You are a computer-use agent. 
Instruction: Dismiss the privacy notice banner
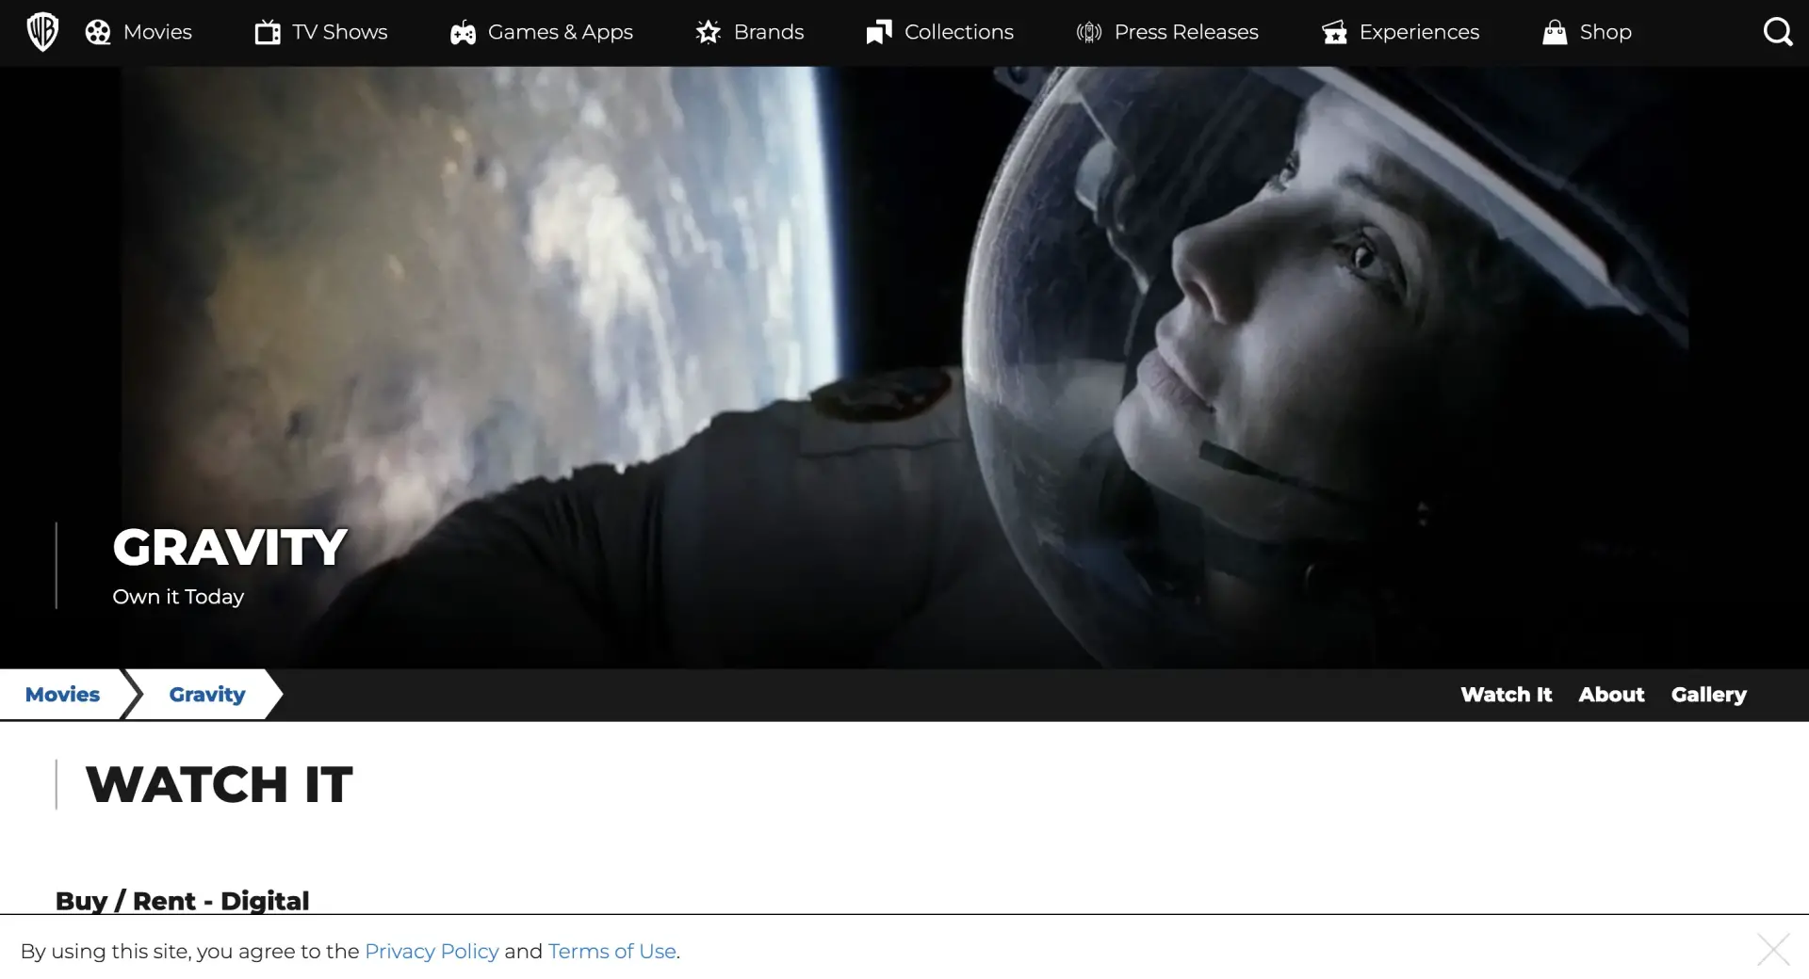click(1773, 950)
